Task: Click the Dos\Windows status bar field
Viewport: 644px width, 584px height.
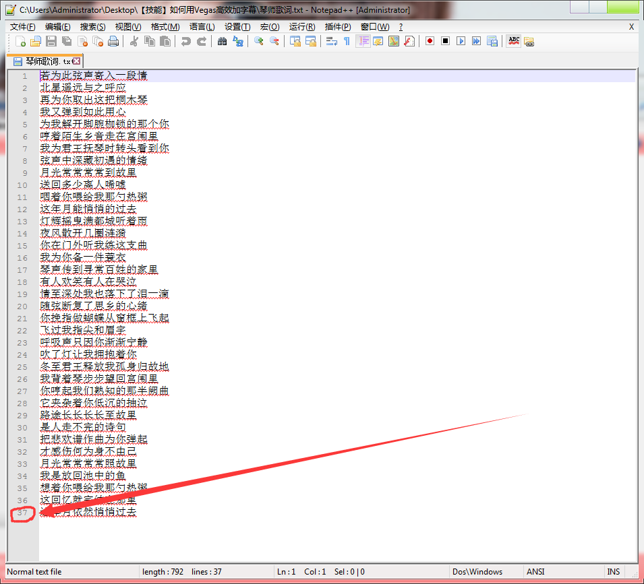Action: coord(486,572)
